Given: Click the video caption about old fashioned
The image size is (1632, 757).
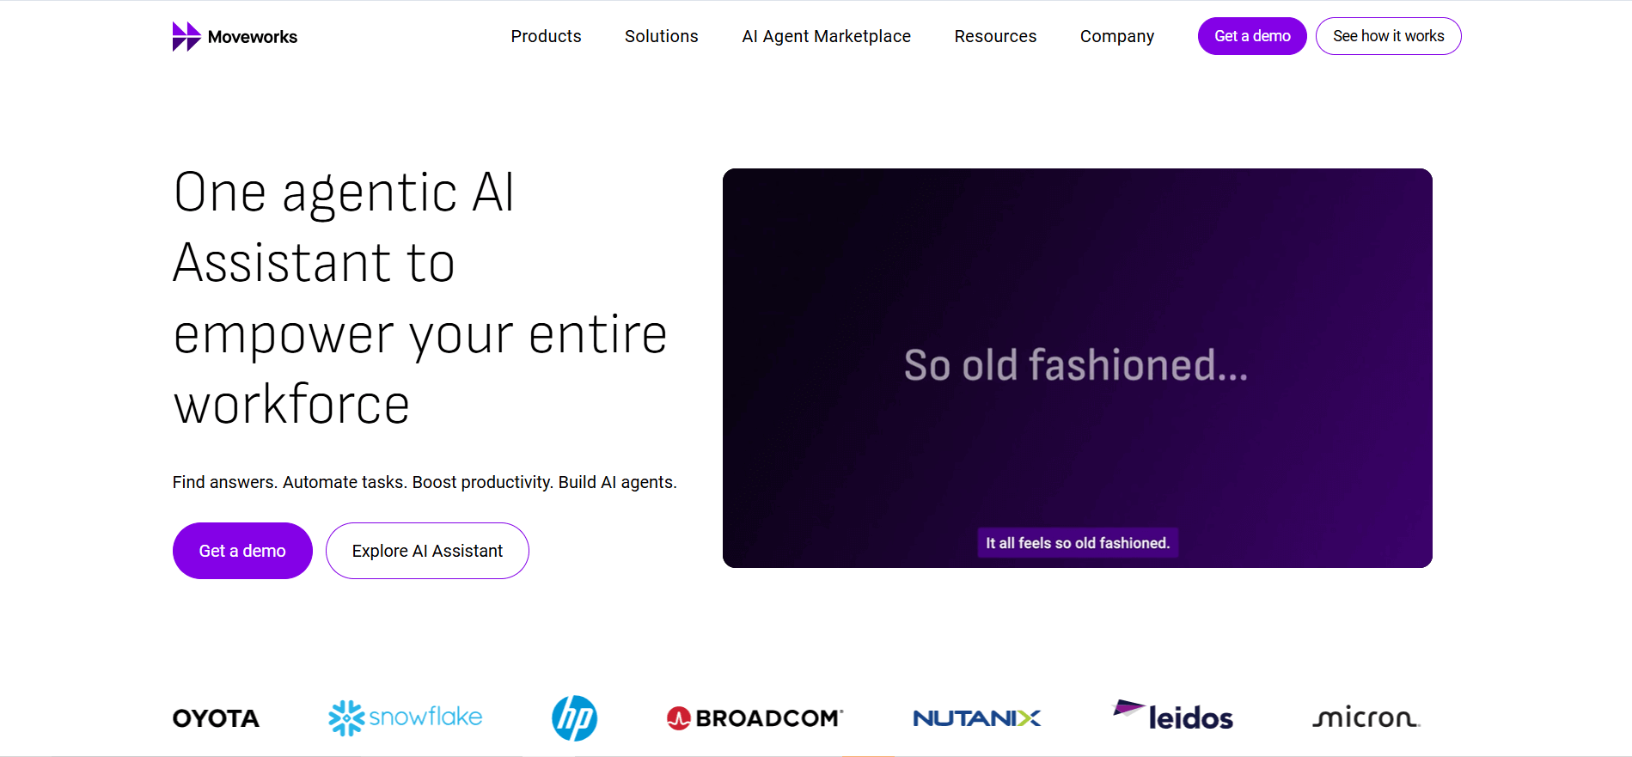Looking at the screenshot, I should [x=1078, y=543].
